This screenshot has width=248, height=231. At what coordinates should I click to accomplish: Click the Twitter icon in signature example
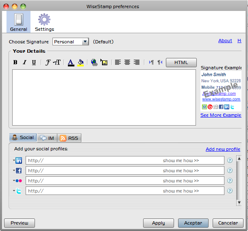tap(232, 107)
